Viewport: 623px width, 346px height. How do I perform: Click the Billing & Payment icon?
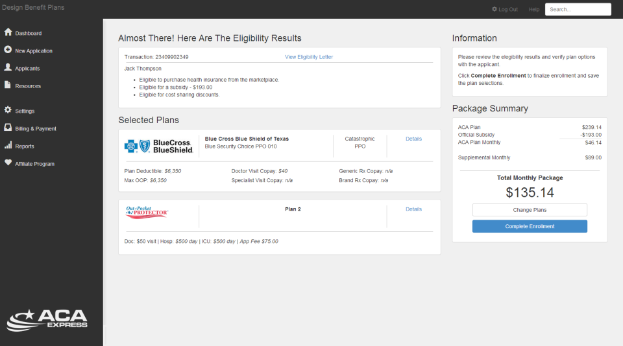tap(8, 128)
